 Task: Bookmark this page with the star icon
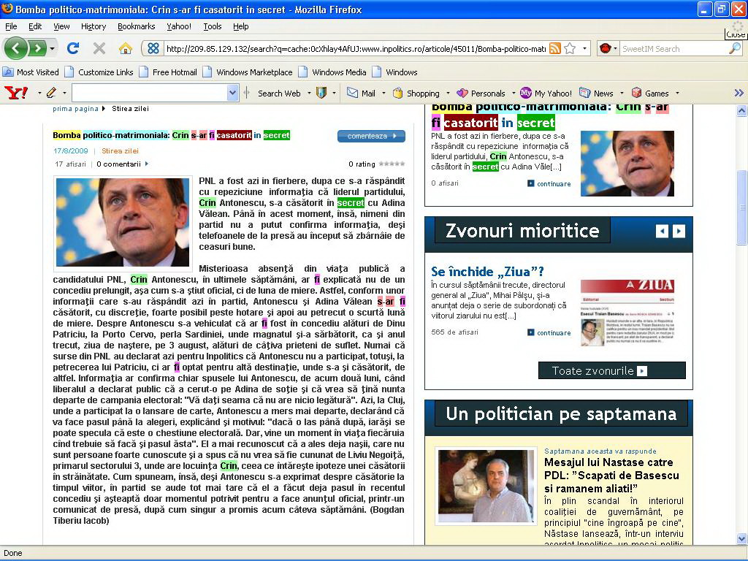coord(570,49)
